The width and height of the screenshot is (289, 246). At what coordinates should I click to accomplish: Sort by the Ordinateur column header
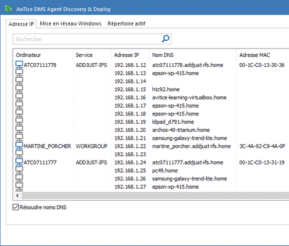(43, 55)
